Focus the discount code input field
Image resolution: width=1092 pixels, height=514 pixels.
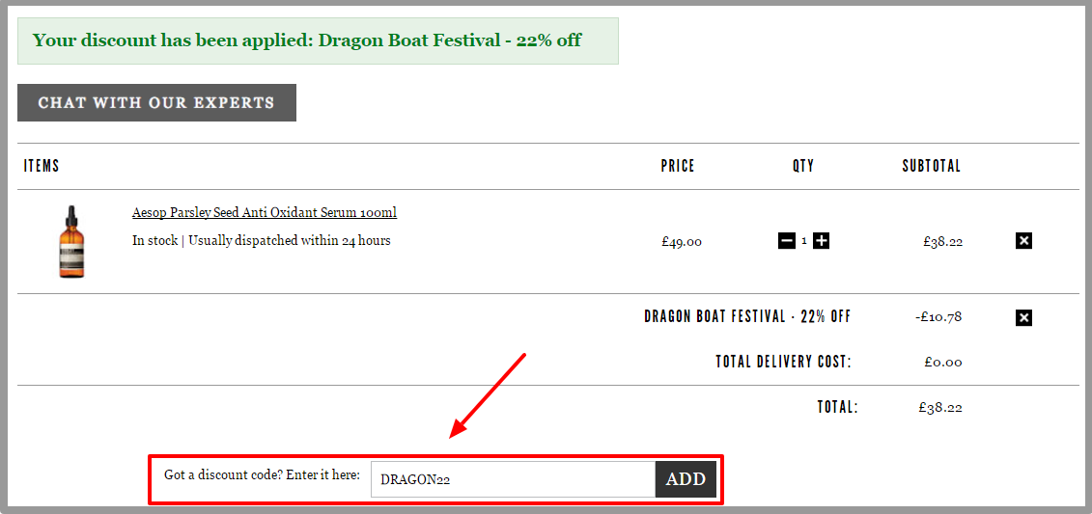(x=514, y=479)
